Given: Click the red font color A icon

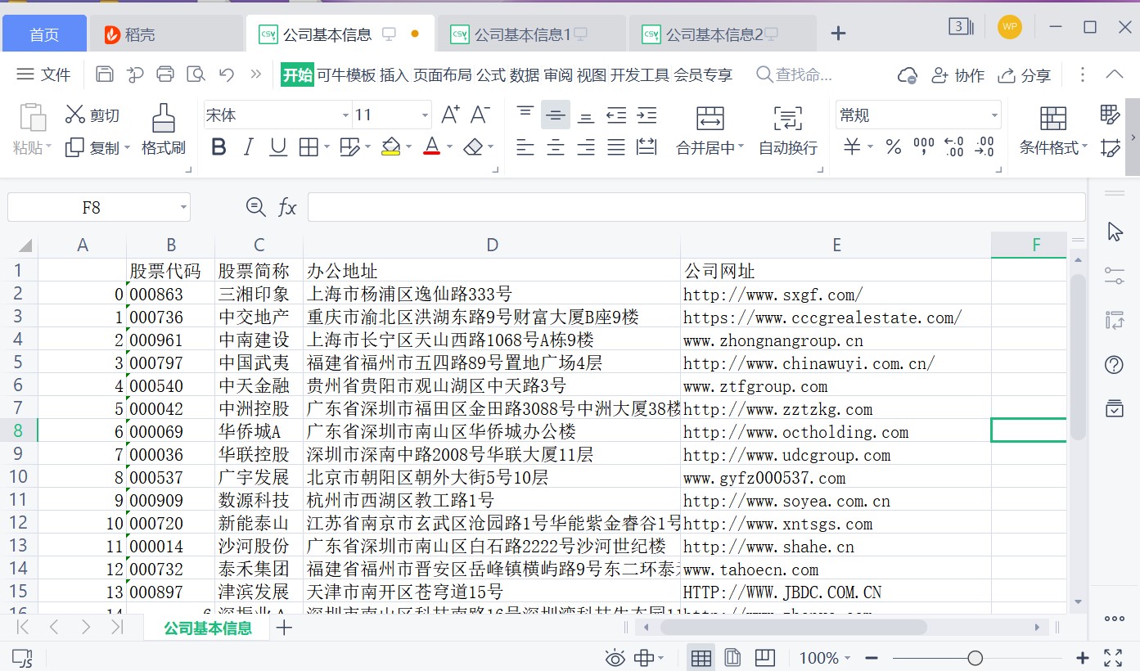Looking at the screenshot, I should point(432,147).
